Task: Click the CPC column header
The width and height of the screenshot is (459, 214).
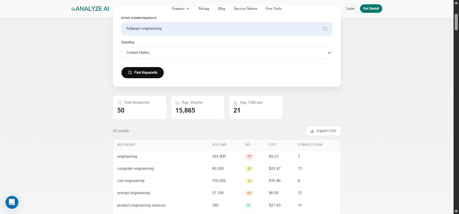Action: click(x=272, y=145)
